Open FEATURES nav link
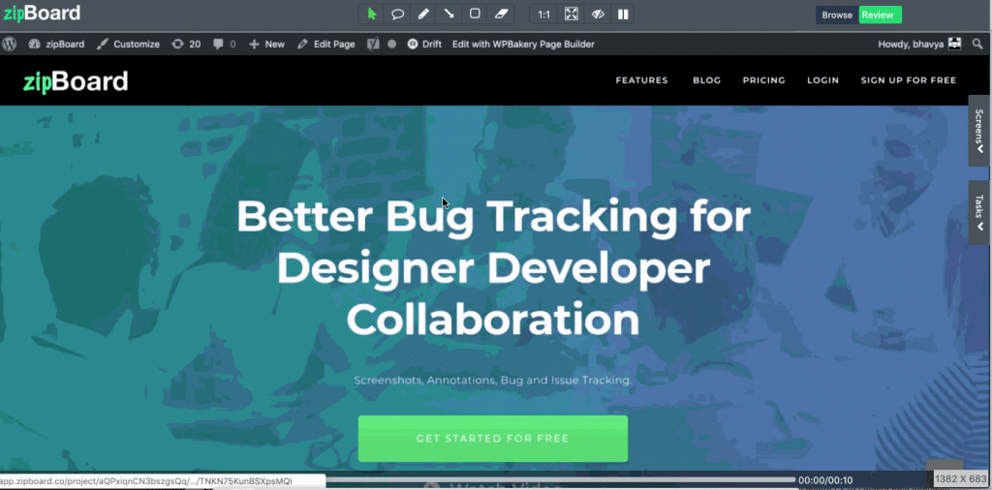Screen dimensions: 992x490 [641, 80]
